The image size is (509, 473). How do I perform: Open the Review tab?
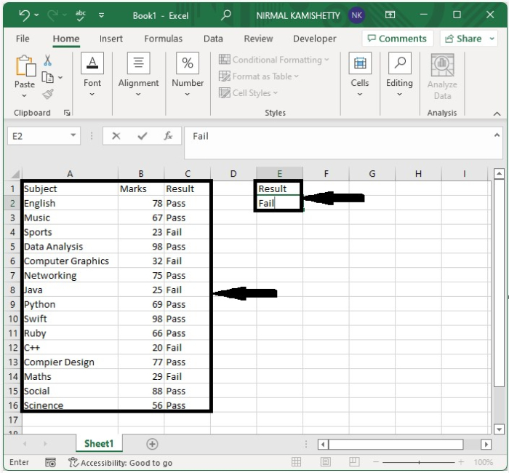point(258,39)
